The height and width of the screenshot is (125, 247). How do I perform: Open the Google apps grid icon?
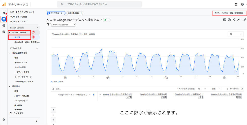click(236, 4)
